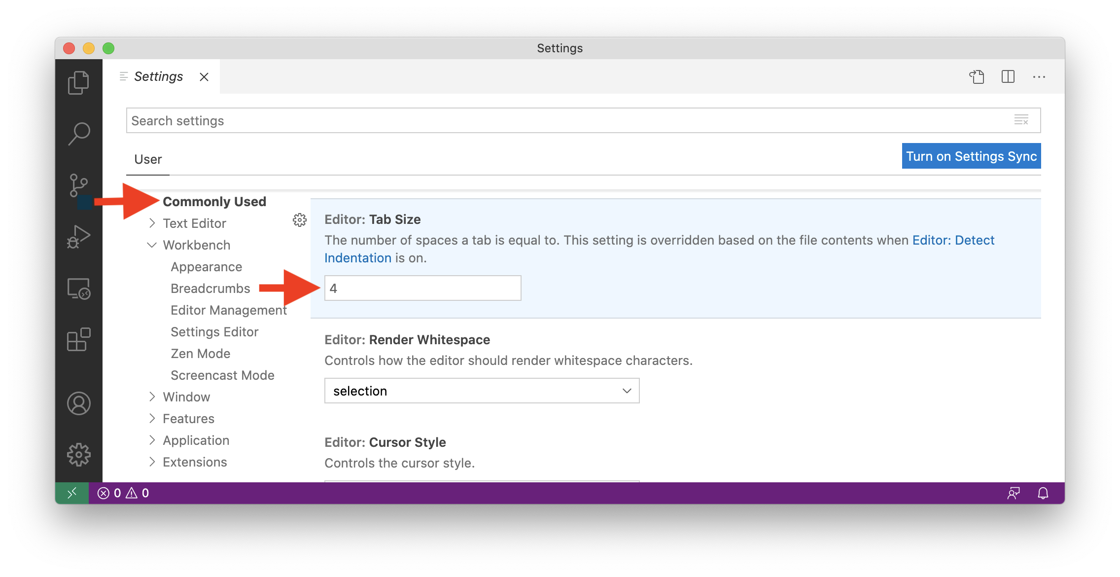The image size is (1120, 577).
Task: Click the Accounts icon in activity bar
Action: tap(78, 403)
